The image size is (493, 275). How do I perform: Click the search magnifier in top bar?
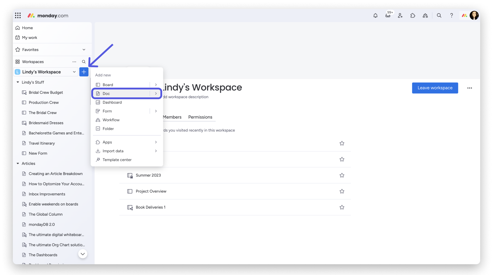pyautogui.click(x=439, y=16)
